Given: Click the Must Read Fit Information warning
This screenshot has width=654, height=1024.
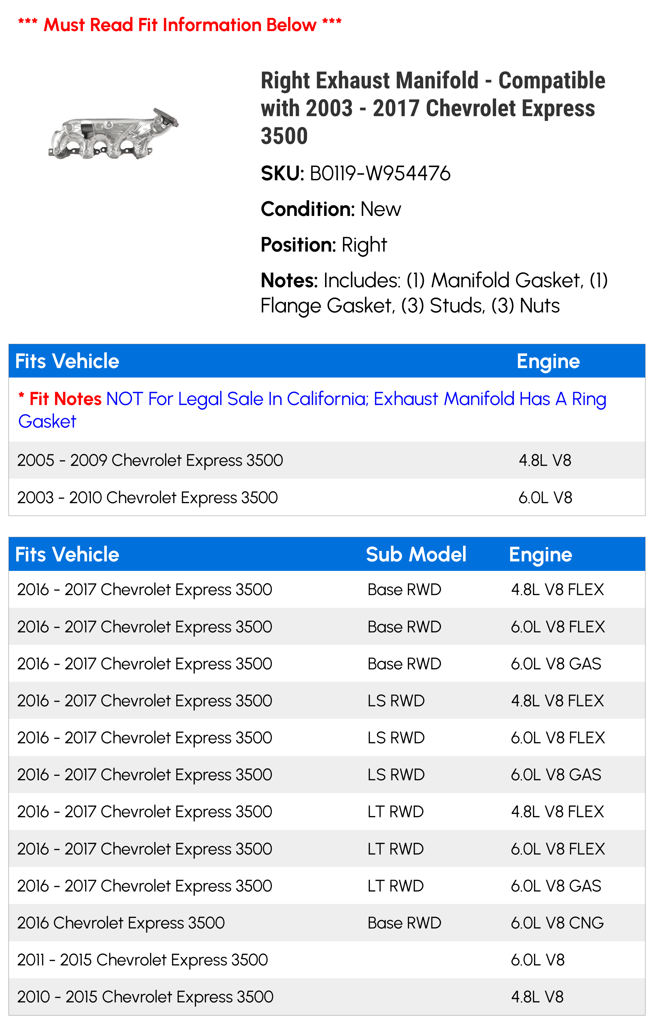Looking at the screenshot, I should click(x=180, y=25).
